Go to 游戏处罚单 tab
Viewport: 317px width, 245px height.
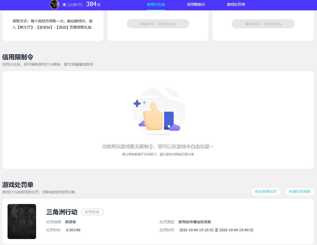coord(236,4)
